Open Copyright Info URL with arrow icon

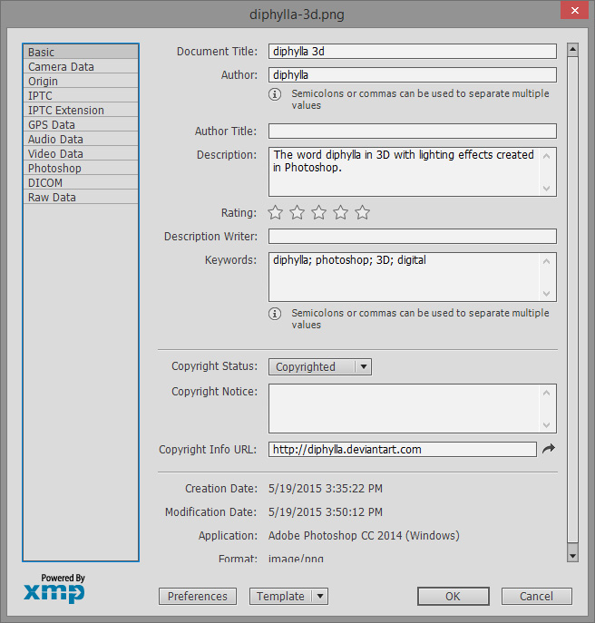[x=549, y=449]
